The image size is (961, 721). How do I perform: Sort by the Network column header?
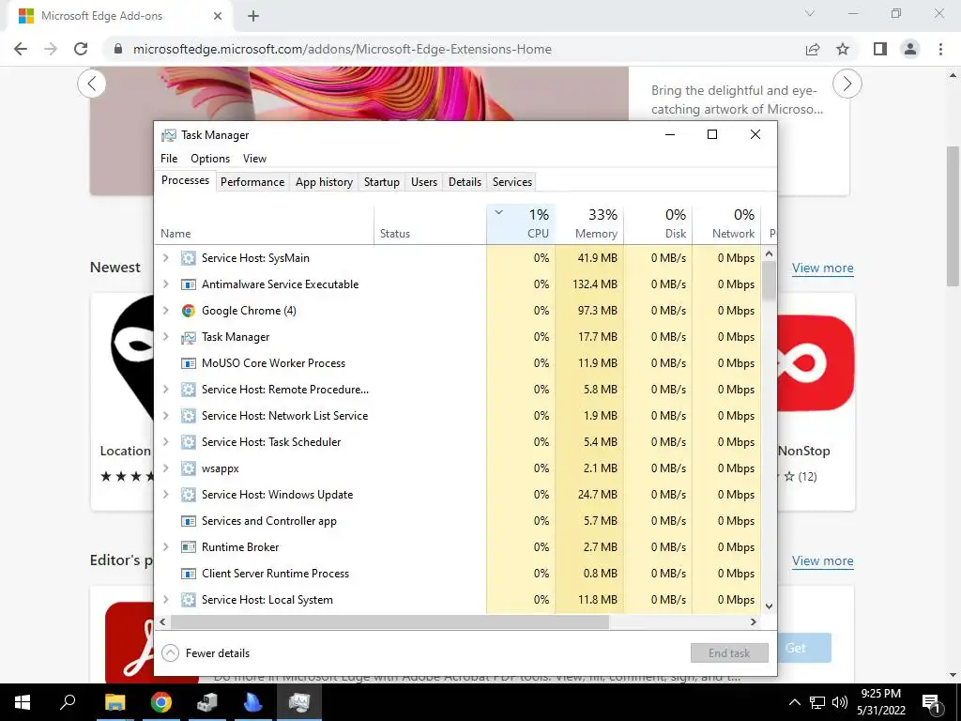click(727, 223)
